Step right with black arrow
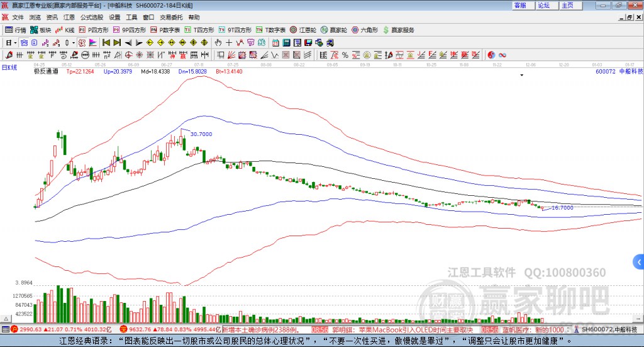This screenshot has width=644, height=347. 139,43
